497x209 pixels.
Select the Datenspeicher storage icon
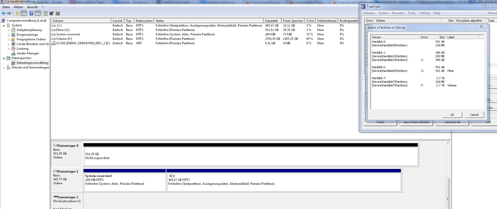click(8, 58)
